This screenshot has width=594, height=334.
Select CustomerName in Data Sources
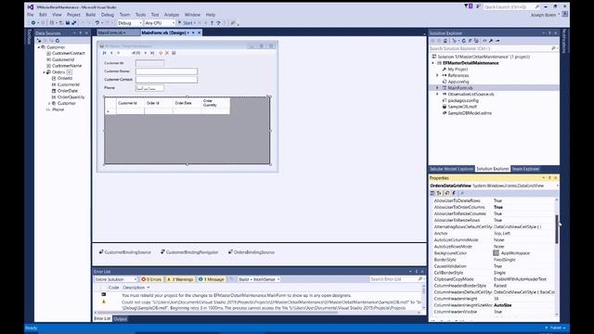coord(67,66)
